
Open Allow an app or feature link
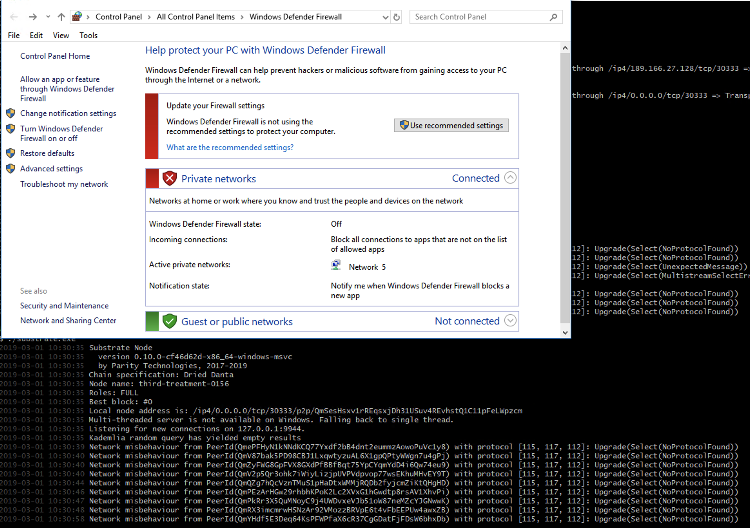tap(67, 89)
